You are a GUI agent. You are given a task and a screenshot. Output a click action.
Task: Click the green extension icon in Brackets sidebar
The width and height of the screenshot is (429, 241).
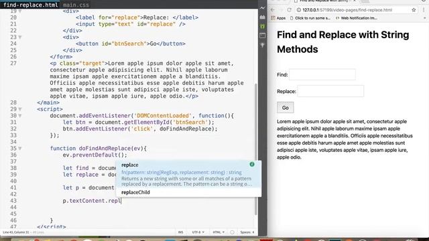[262, 26]
